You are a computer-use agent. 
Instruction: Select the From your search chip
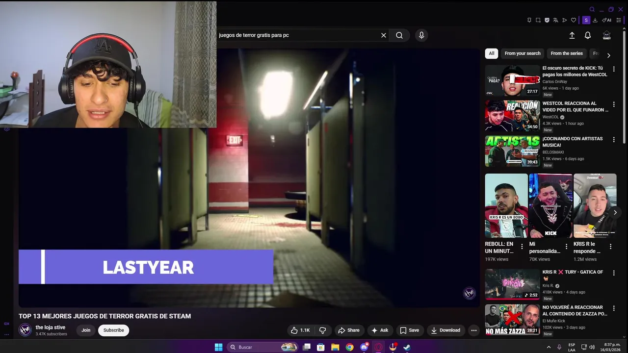(523, 53)
